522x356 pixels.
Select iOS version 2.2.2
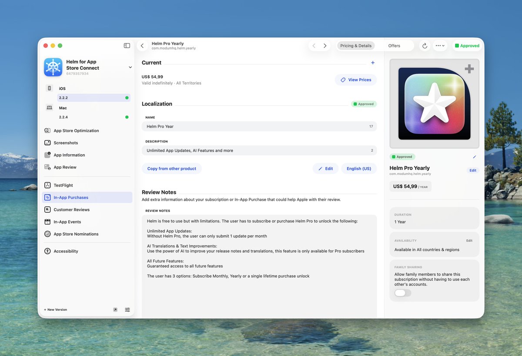tap(94, 98)
